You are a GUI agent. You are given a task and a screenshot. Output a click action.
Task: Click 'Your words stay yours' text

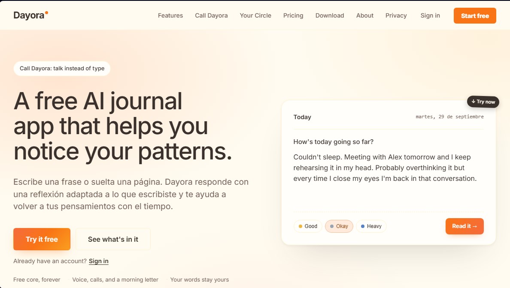tap(199, 279)
